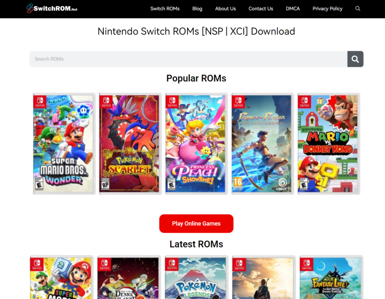Open the DMCA page

[x=292, y=9]
